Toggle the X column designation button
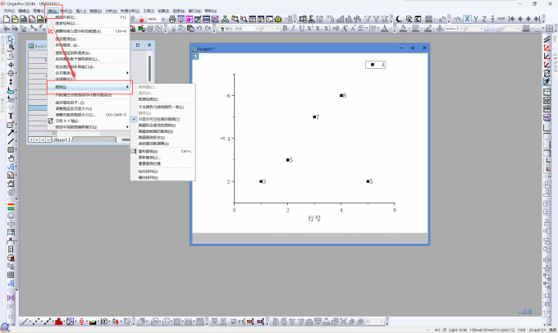 [x=467, y=19]
